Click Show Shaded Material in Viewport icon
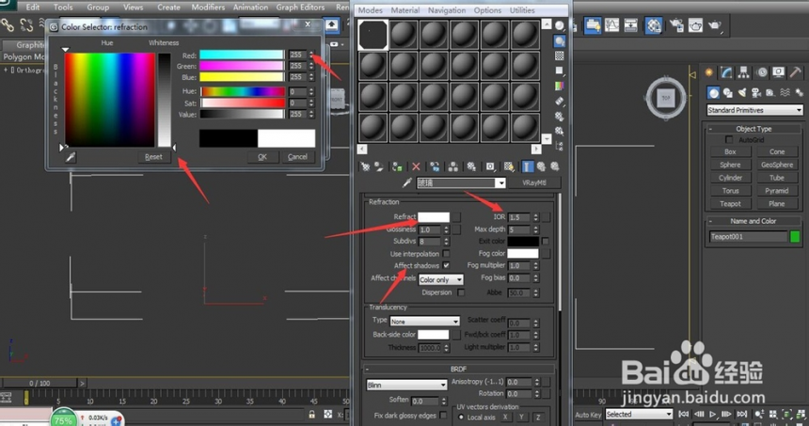Screen dimensions: 809x426 pos(509,166)
